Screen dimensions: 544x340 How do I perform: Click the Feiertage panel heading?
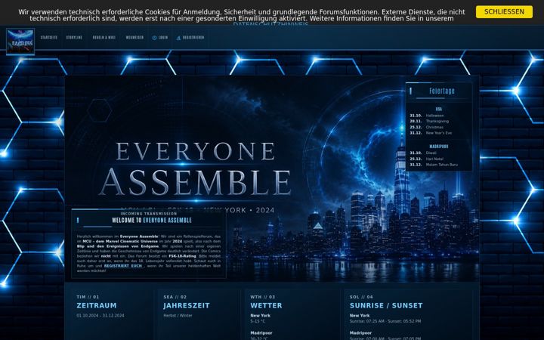[x=442, y=91]
